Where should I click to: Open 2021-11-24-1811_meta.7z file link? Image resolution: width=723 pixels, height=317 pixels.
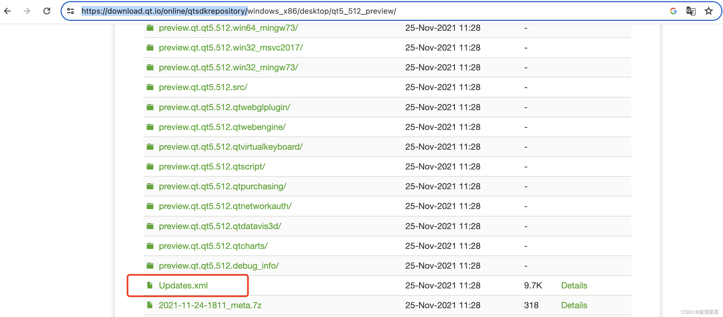tap(210, 305)
